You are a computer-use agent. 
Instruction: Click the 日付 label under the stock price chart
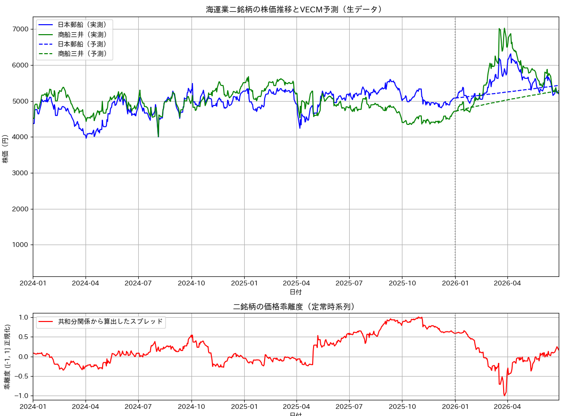[296, 292]
